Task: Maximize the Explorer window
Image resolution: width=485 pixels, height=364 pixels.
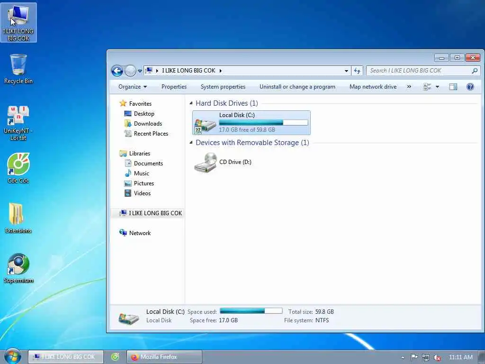Action: pos(457,58)
